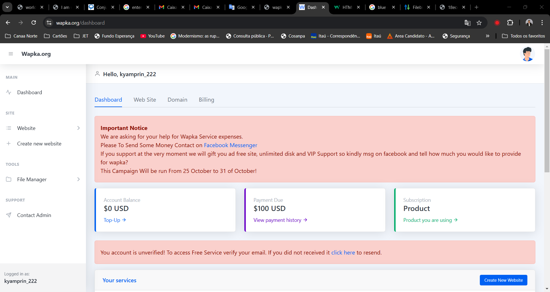This screenshot has width=550, height=292.
Task: Open the tab search dropdown arrow
Action: 7,7
